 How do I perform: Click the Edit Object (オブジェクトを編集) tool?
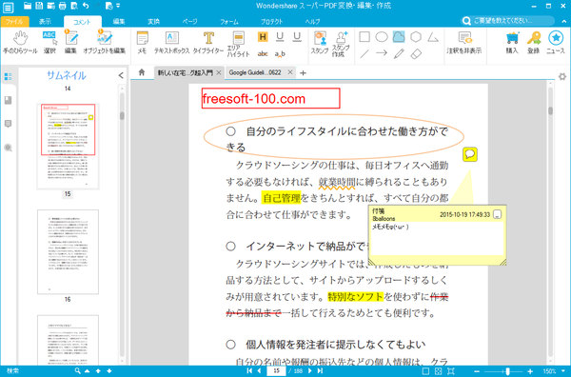(104, 43)
